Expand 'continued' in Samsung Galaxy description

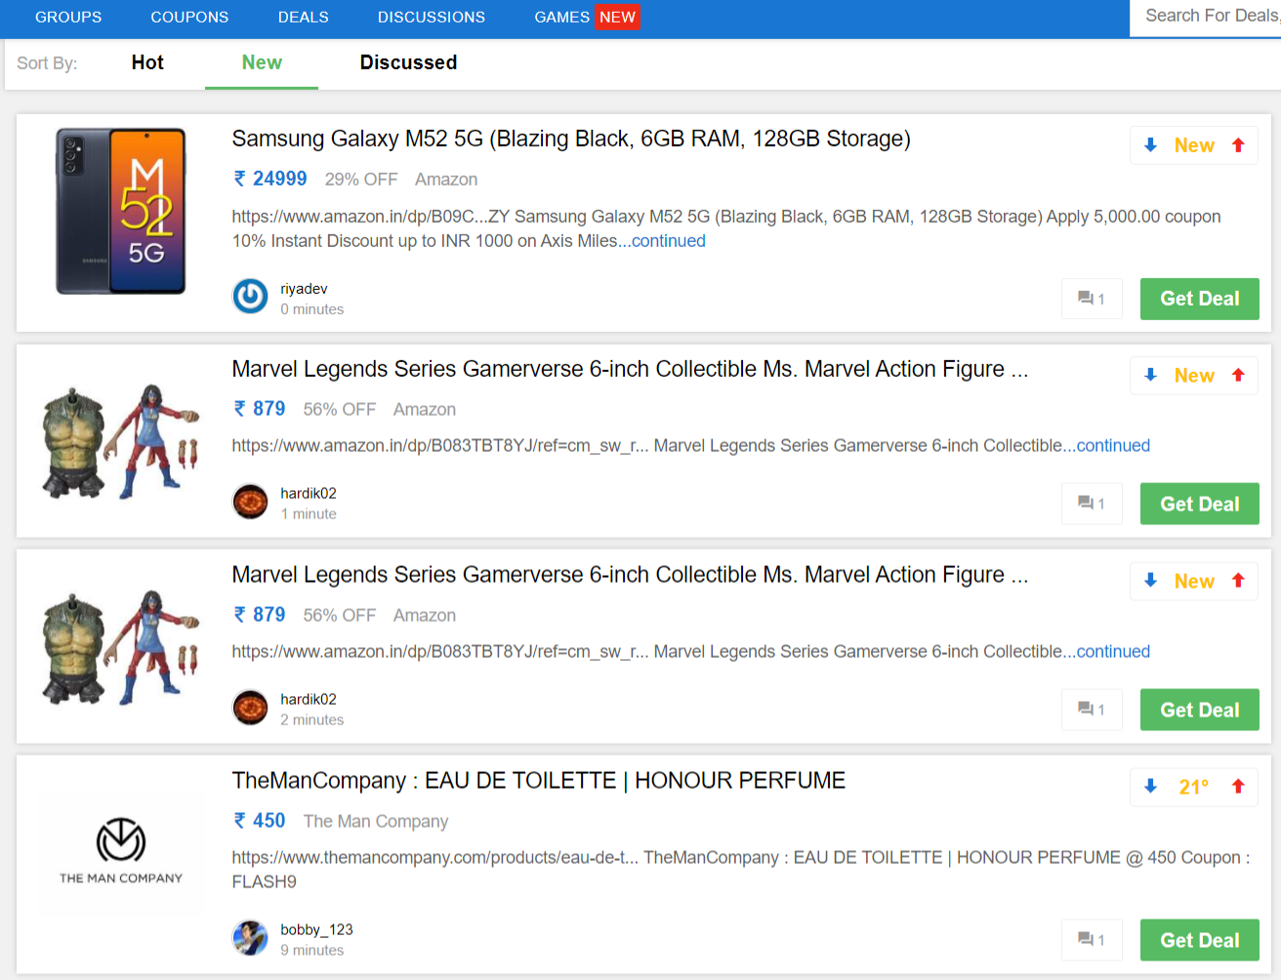(668, 241)
